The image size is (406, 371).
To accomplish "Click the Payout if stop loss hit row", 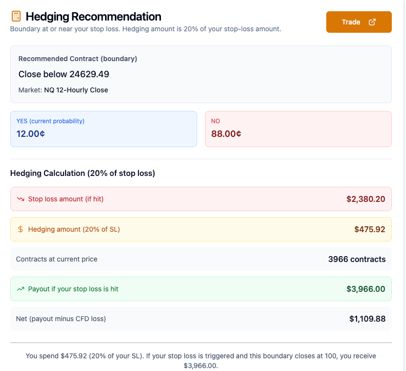I will (x=201, y=289).
